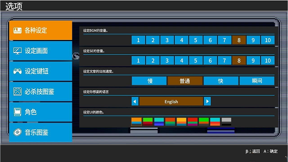Click the English language field

coord(171,101)
